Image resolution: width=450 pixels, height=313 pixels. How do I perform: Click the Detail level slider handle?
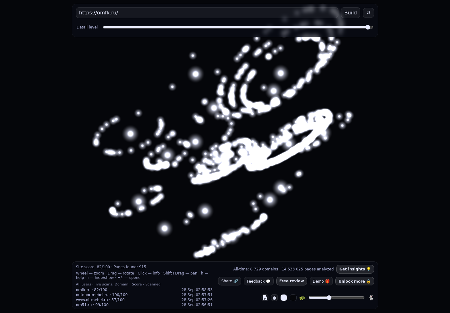(x=368, y=27)
